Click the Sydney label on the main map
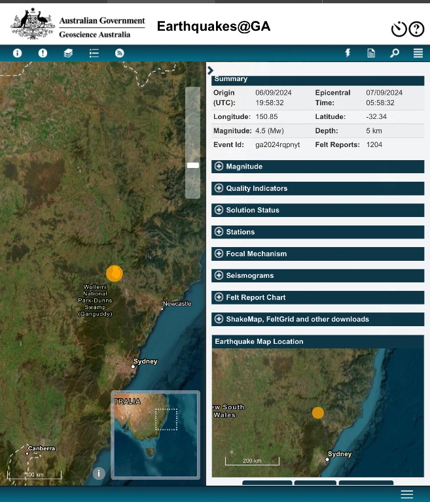 (x=145, y=361)
